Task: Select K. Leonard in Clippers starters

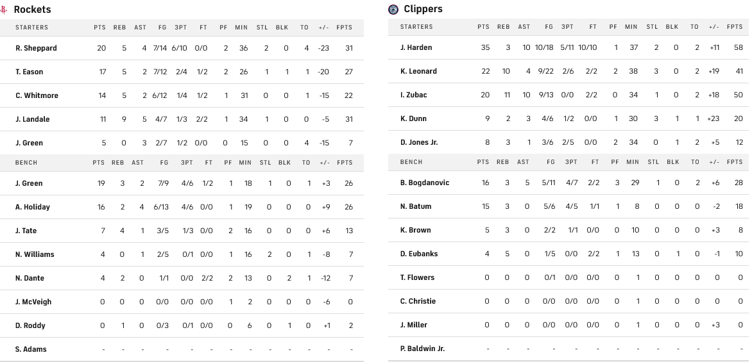Action: [x=418, y=71]
